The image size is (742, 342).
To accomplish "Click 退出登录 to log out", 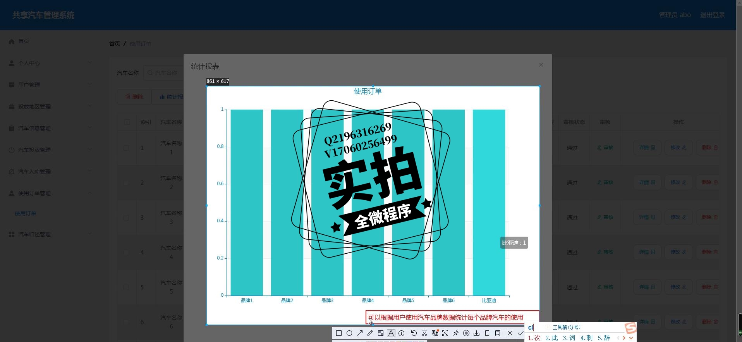I will (713, 15).
